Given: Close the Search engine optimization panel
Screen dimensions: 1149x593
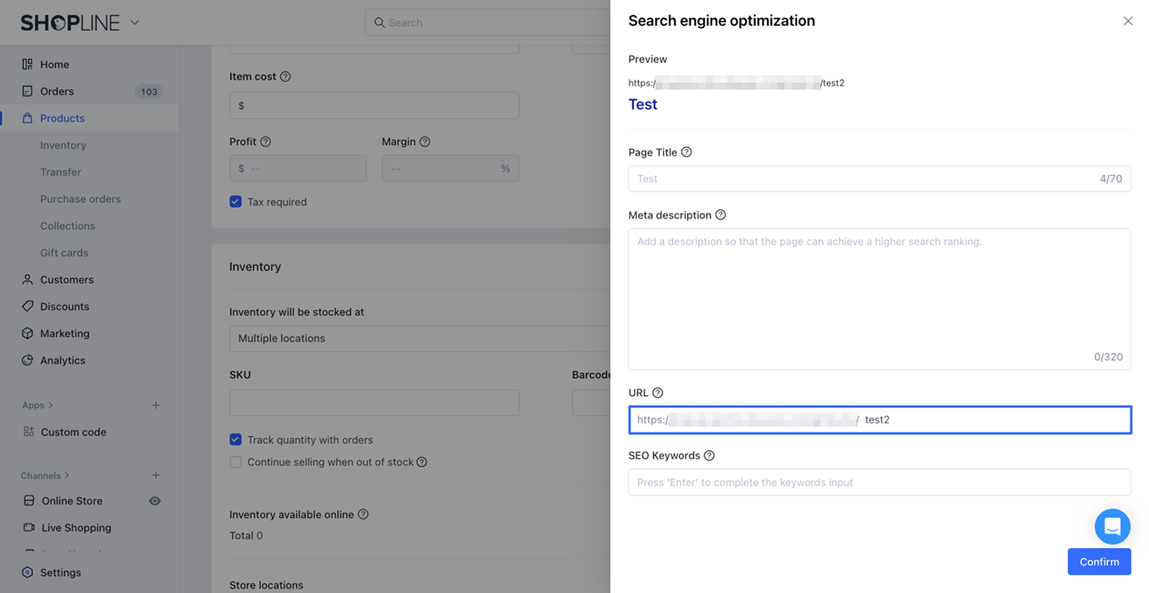Looking at the screenshot, I should (1127, 21).
